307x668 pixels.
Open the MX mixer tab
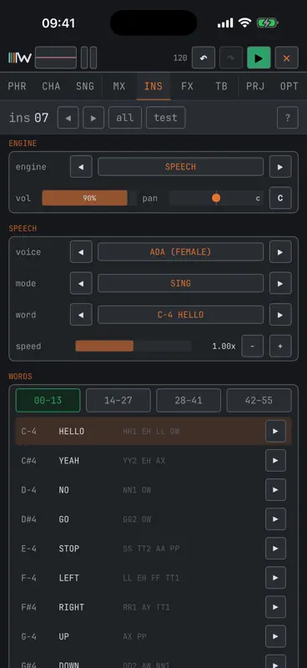(119, 86)
